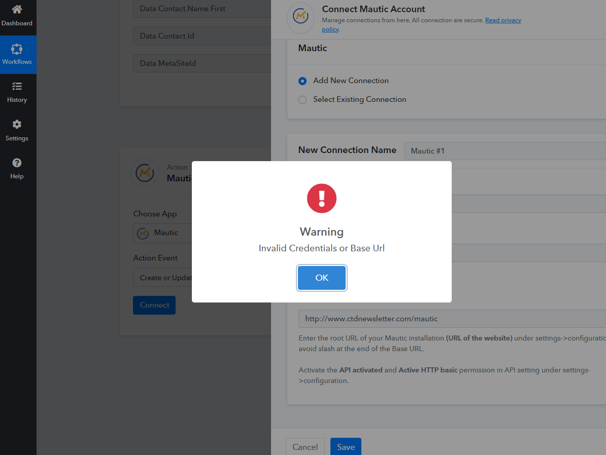The height and width of the screenshot is (455, 606).
Task: Select the Add New Connection radio button
Action: point(302,81)
